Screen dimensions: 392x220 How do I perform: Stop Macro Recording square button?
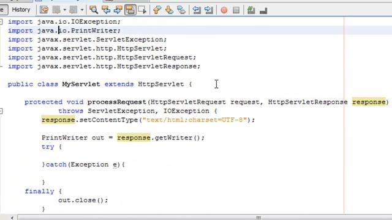coord(236,10)
